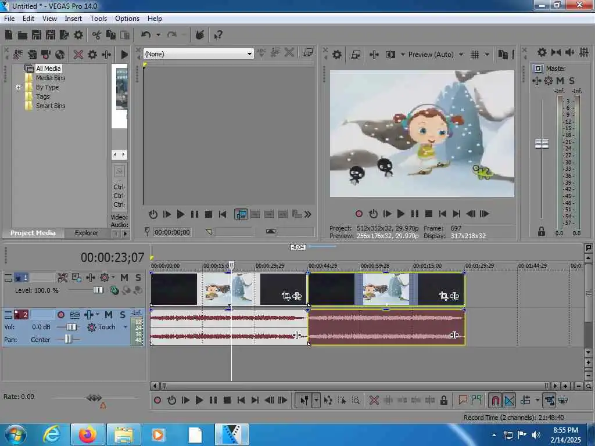Switch to the Project Media tab
The height and width of the screenshot is (446, 595).
click(33, 233)
